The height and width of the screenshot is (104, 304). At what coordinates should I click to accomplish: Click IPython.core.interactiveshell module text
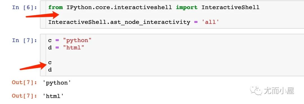[119, 7]
